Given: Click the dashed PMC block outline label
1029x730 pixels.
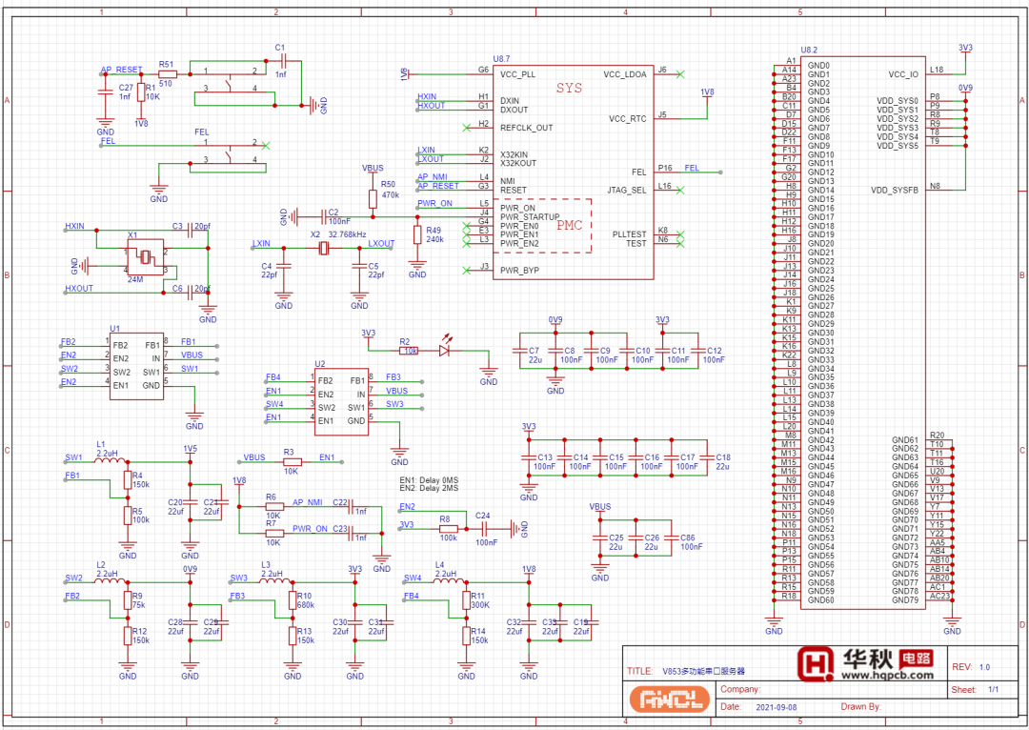Looking at the screenshot, I should point(570,225).
